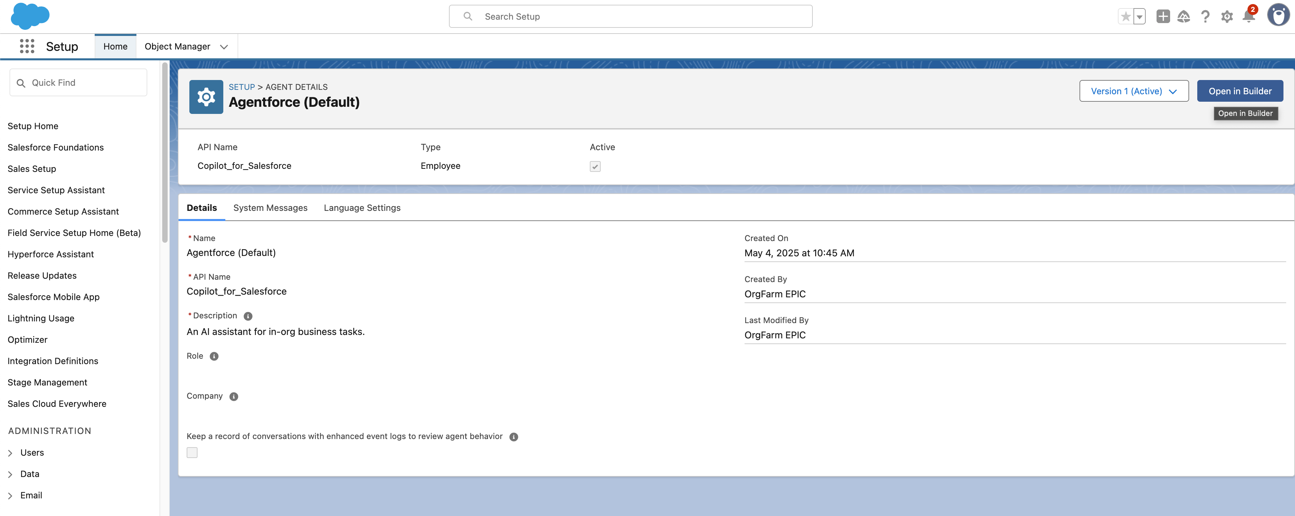Open the Setup gear menu icon

pos(1227,17)
